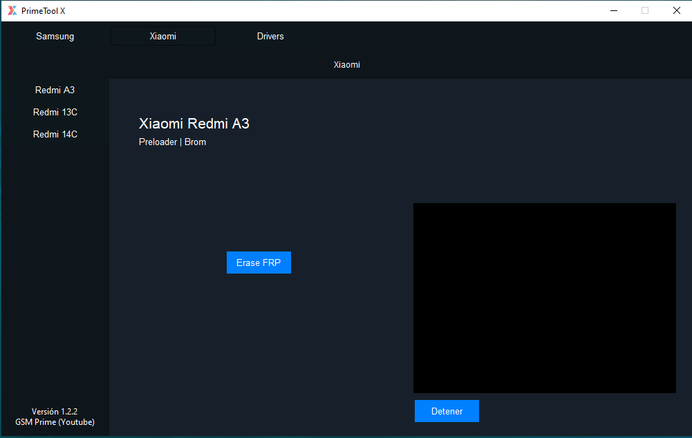Choose Redmi 14C in the sidebar
The height and width of the screenshot is (438, 692).
click(x=55, y=134)
